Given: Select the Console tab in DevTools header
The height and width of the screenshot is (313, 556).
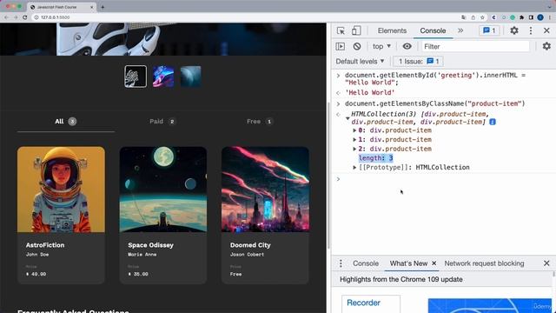Looking at the screenshot, I should point(433,31).
